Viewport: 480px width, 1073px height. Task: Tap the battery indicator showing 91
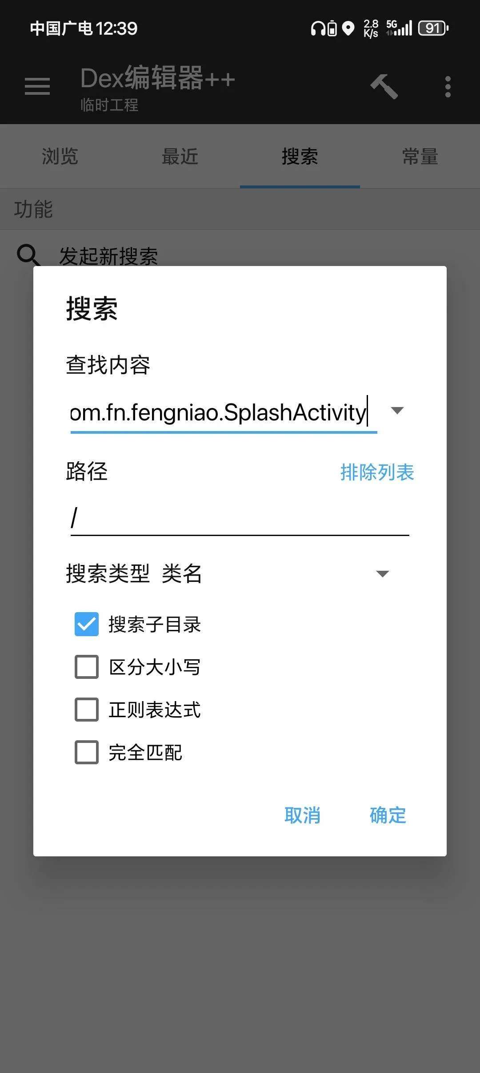pos(432,28)
